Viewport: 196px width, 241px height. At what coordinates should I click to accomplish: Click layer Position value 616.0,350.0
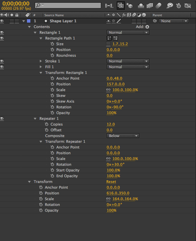(118, 193)
